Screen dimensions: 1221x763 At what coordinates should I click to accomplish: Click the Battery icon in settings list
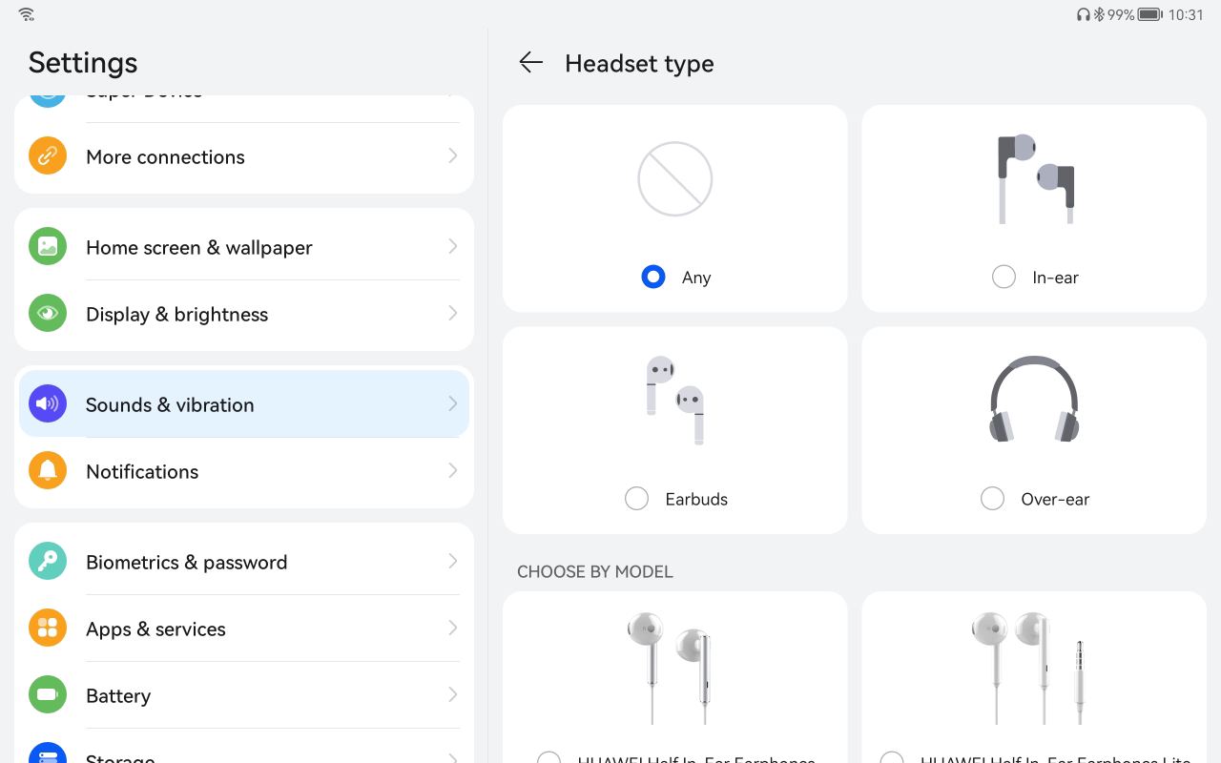click(48, 694)
